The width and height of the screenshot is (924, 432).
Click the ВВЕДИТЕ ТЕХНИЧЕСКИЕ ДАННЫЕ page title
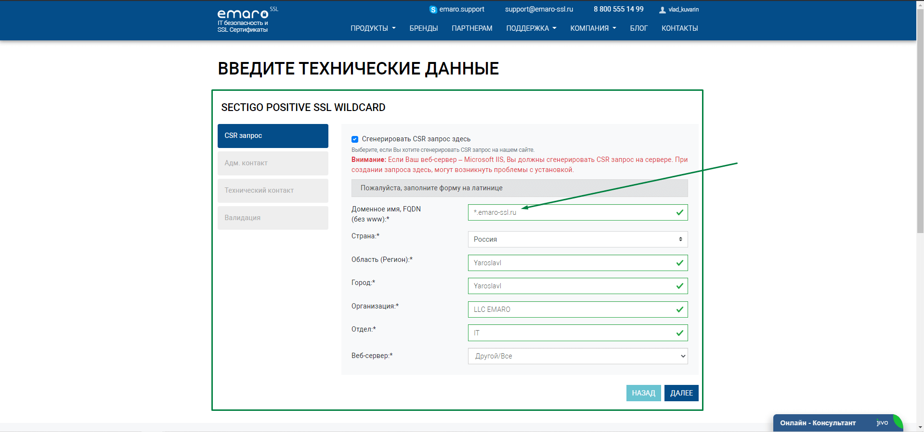[x=358, y=69]
